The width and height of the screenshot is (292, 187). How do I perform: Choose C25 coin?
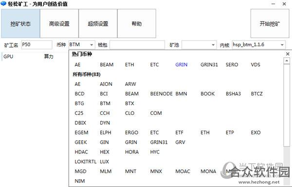[79, 113]
